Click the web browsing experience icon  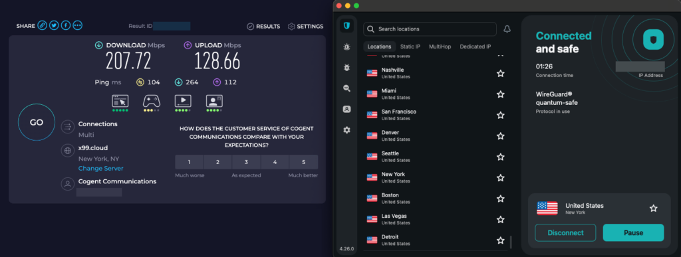tap(120, 101)
